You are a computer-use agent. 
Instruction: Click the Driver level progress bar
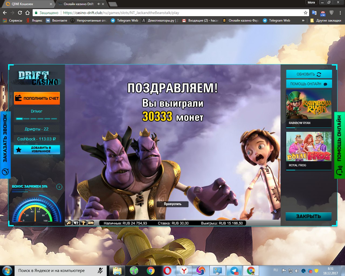pyautogui.click(x=37, y=119)
